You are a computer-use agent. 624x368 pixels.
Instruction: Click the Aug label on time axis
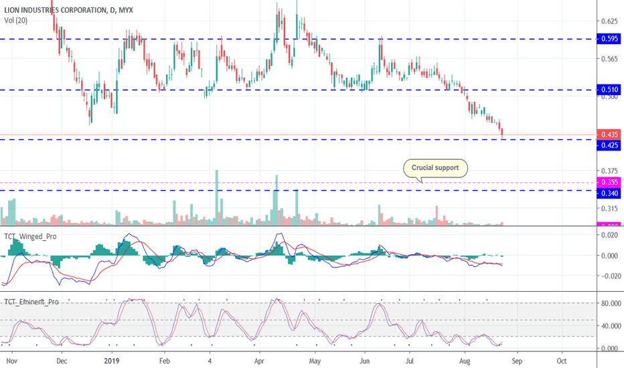[465, 361]
